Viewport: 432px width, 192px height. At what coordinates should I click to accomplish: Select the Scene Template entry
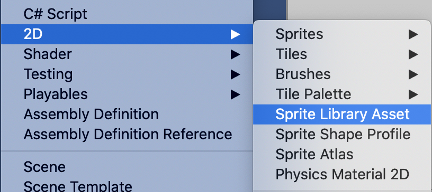pos(127,186)
